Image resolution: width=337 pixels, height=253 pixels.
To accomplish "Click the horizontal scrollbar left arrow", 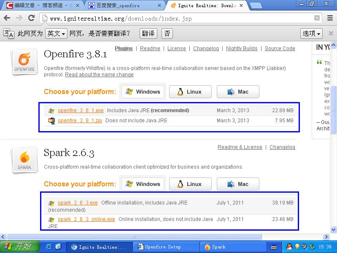I will click(3, 237).
